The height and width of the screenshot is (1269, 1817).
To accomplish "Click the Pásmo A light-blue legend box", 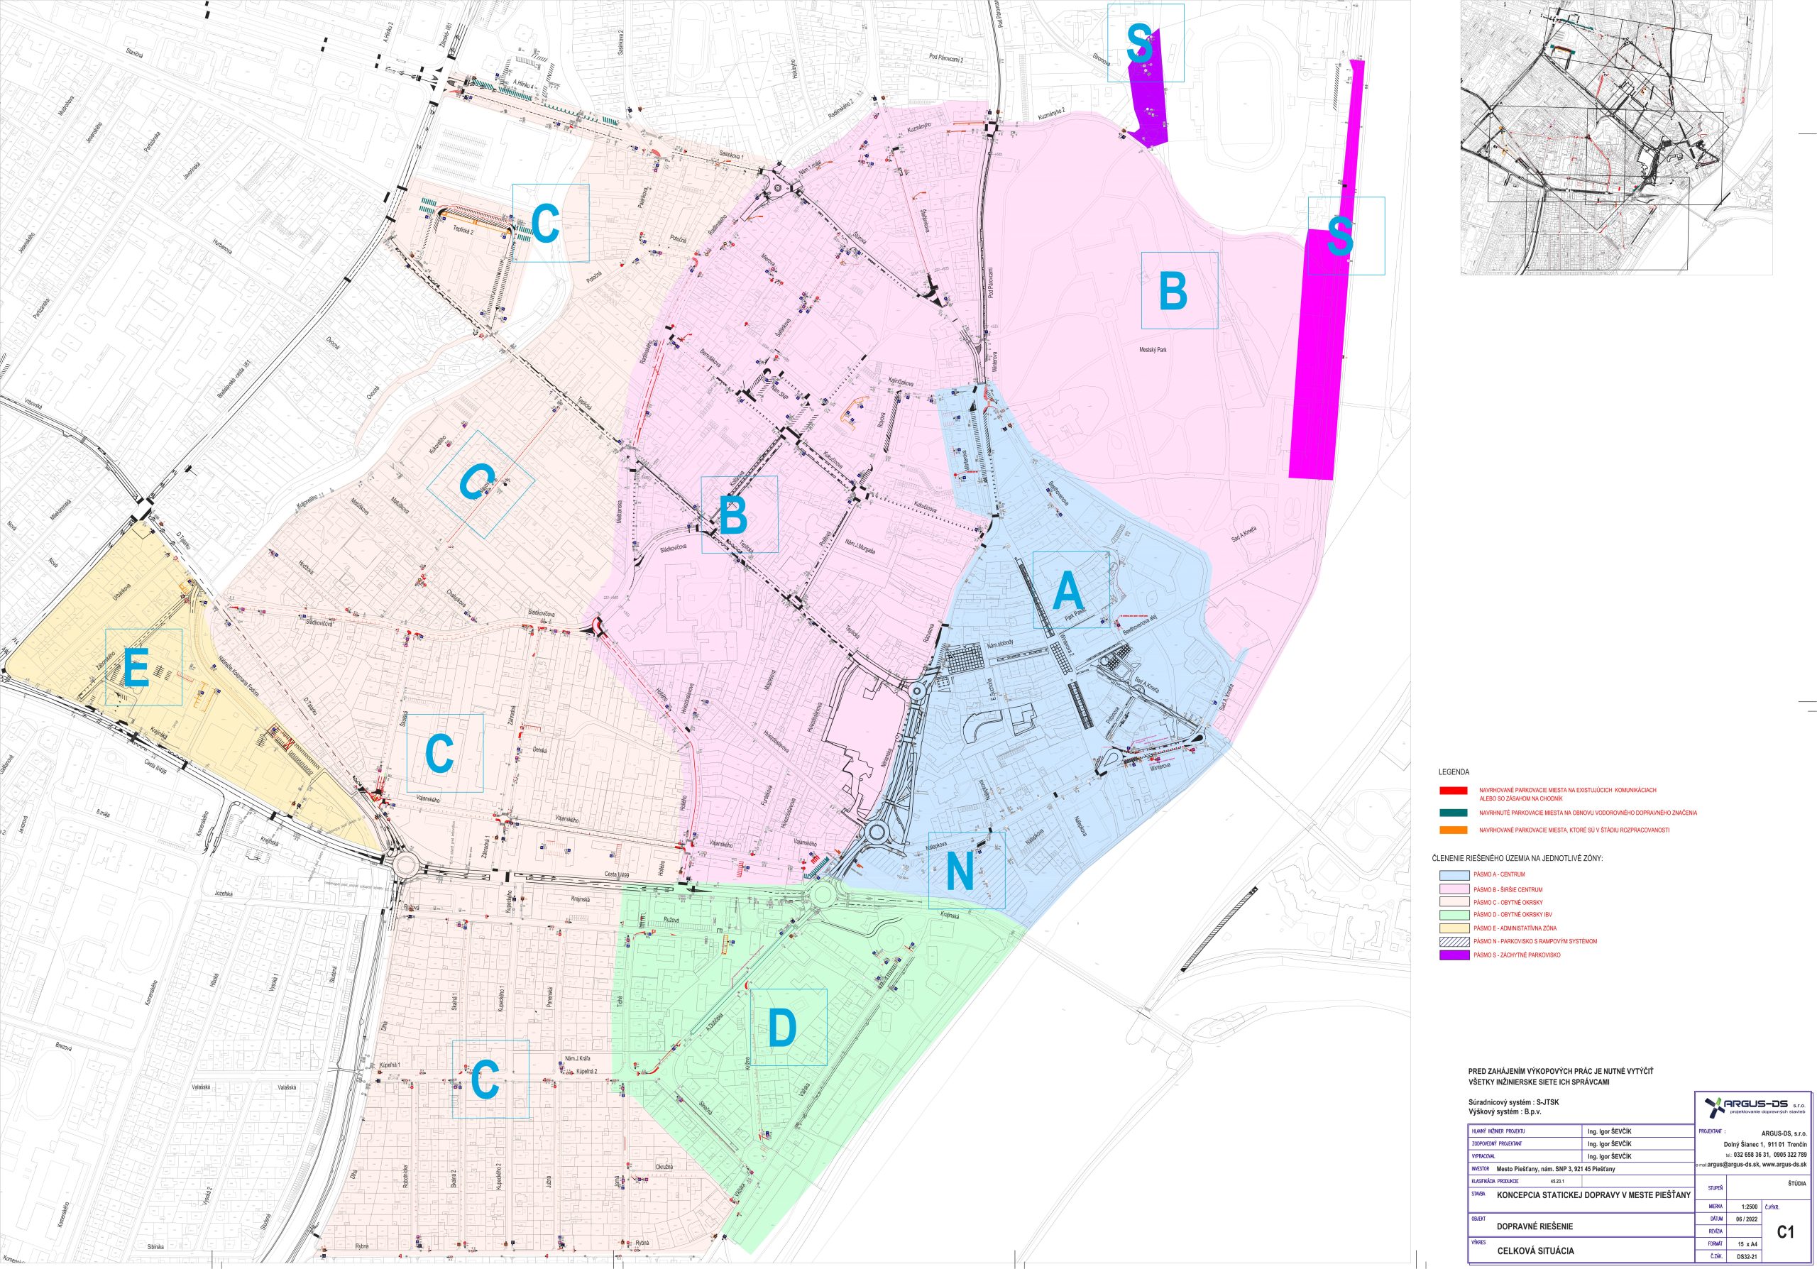I will click(1454, 875).
